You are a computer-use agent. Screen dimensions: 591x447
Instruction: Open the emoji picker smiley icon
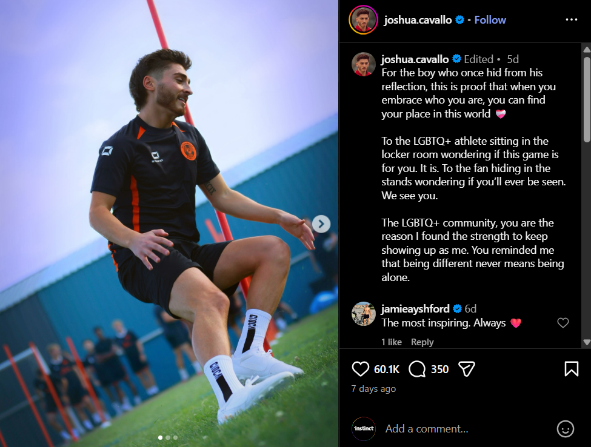click(x=566, y=429)
